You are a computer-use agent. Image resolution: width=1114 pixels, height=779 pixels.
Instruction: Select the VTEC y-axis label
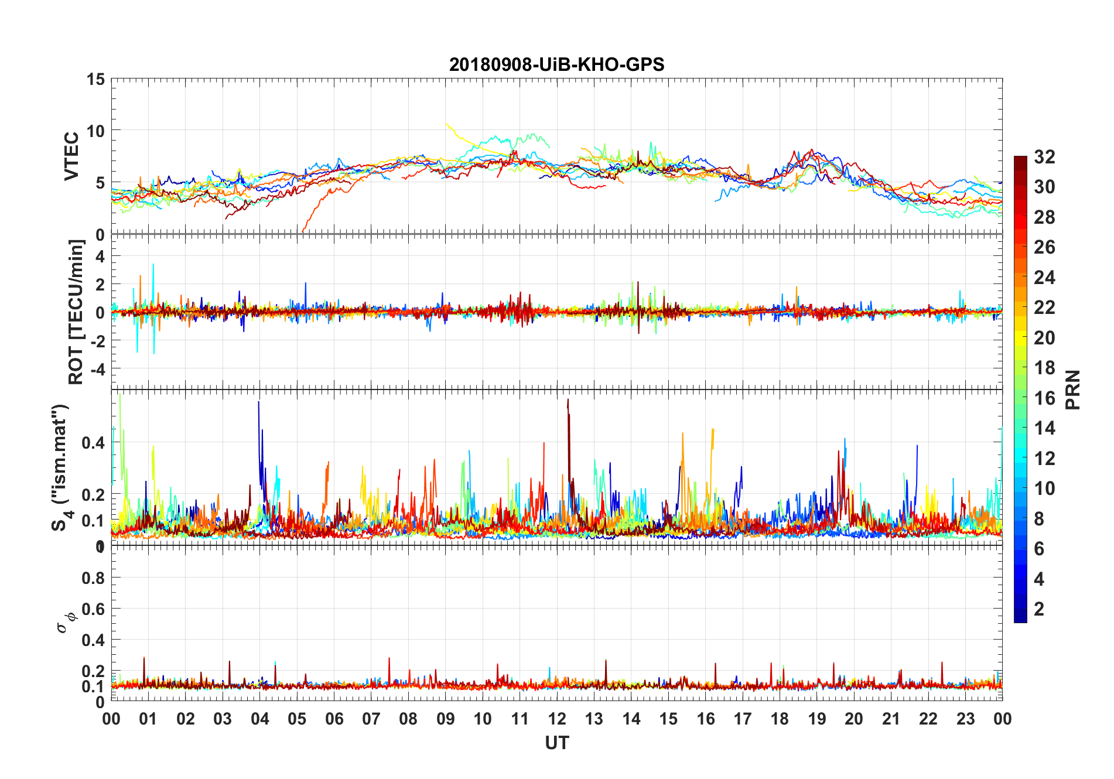coord(71,156)
